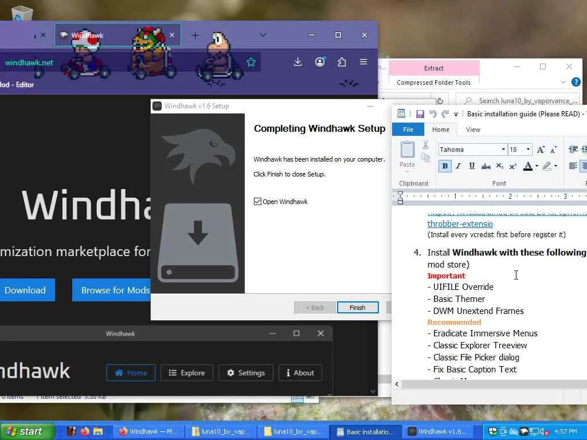Click the Align text left icon in WordPad
This screenshot has width=587, height=440.
point(573,166)
